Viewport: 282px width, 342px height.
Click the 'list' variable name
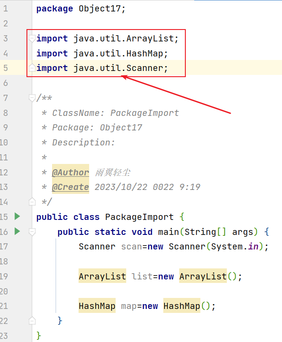coord(142,276)
